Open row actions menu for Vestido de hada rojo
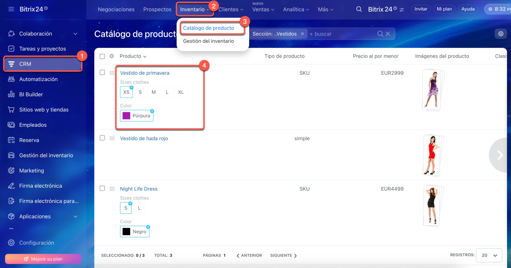The image size is (511, 268). pos(112,139)
